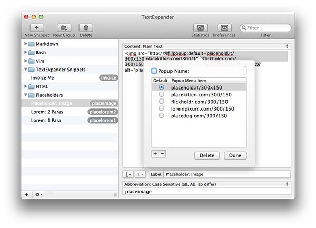Viewport: 316px width, 228px height.
Task: Click the fillpopup text in snippet content
Action: pos(177,53)
